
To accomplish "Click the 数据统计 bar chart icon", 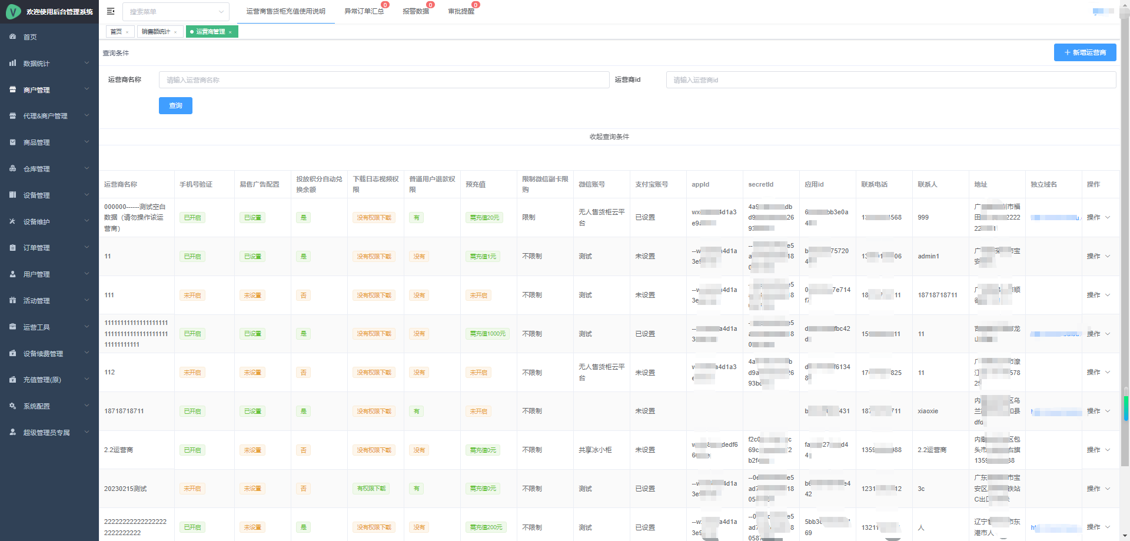I will [13, 63].
